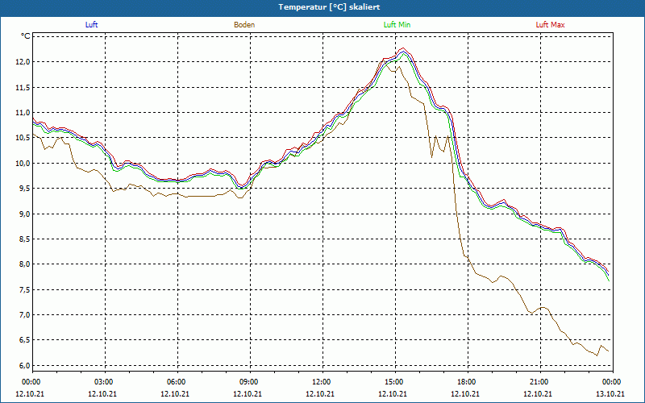Click the 6,0 y-axis value
645x403 pixels.
[x=25, y=365]
